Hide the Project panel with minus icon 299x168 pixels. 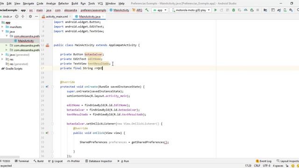36,17
